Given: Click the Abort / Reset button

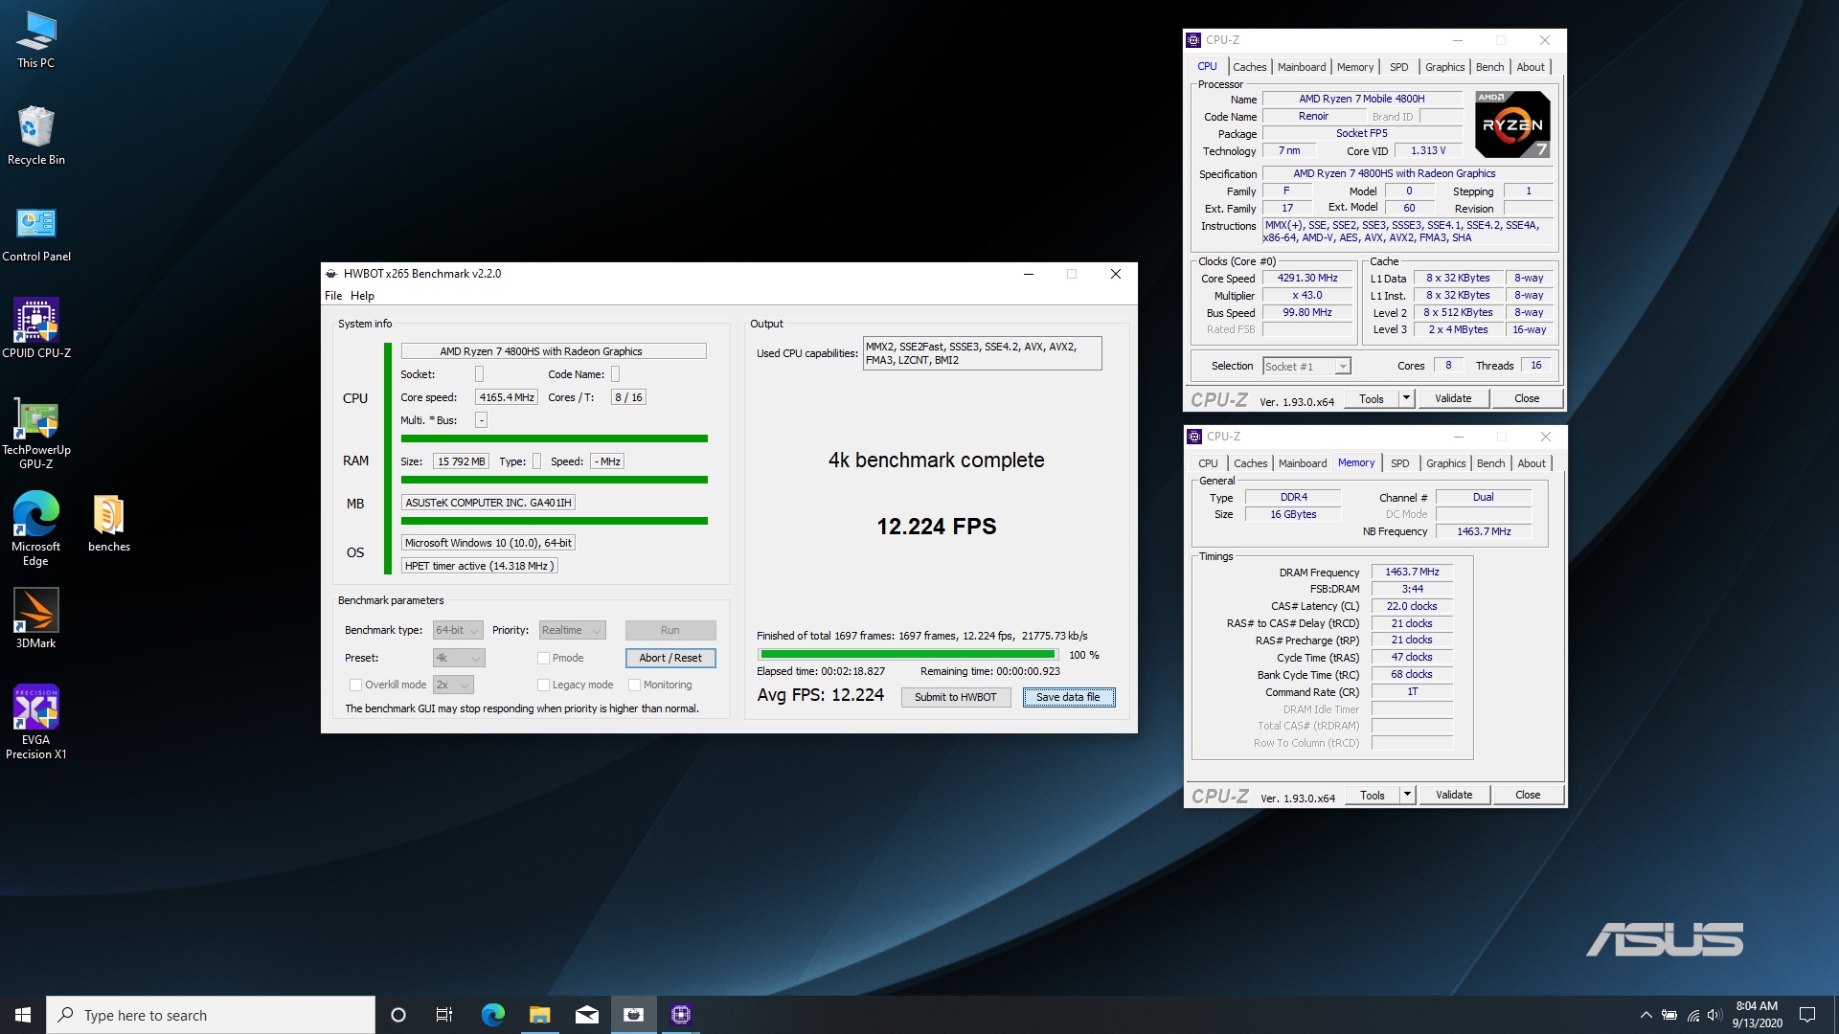Looking at the screenshot, I should click(670, 658).
